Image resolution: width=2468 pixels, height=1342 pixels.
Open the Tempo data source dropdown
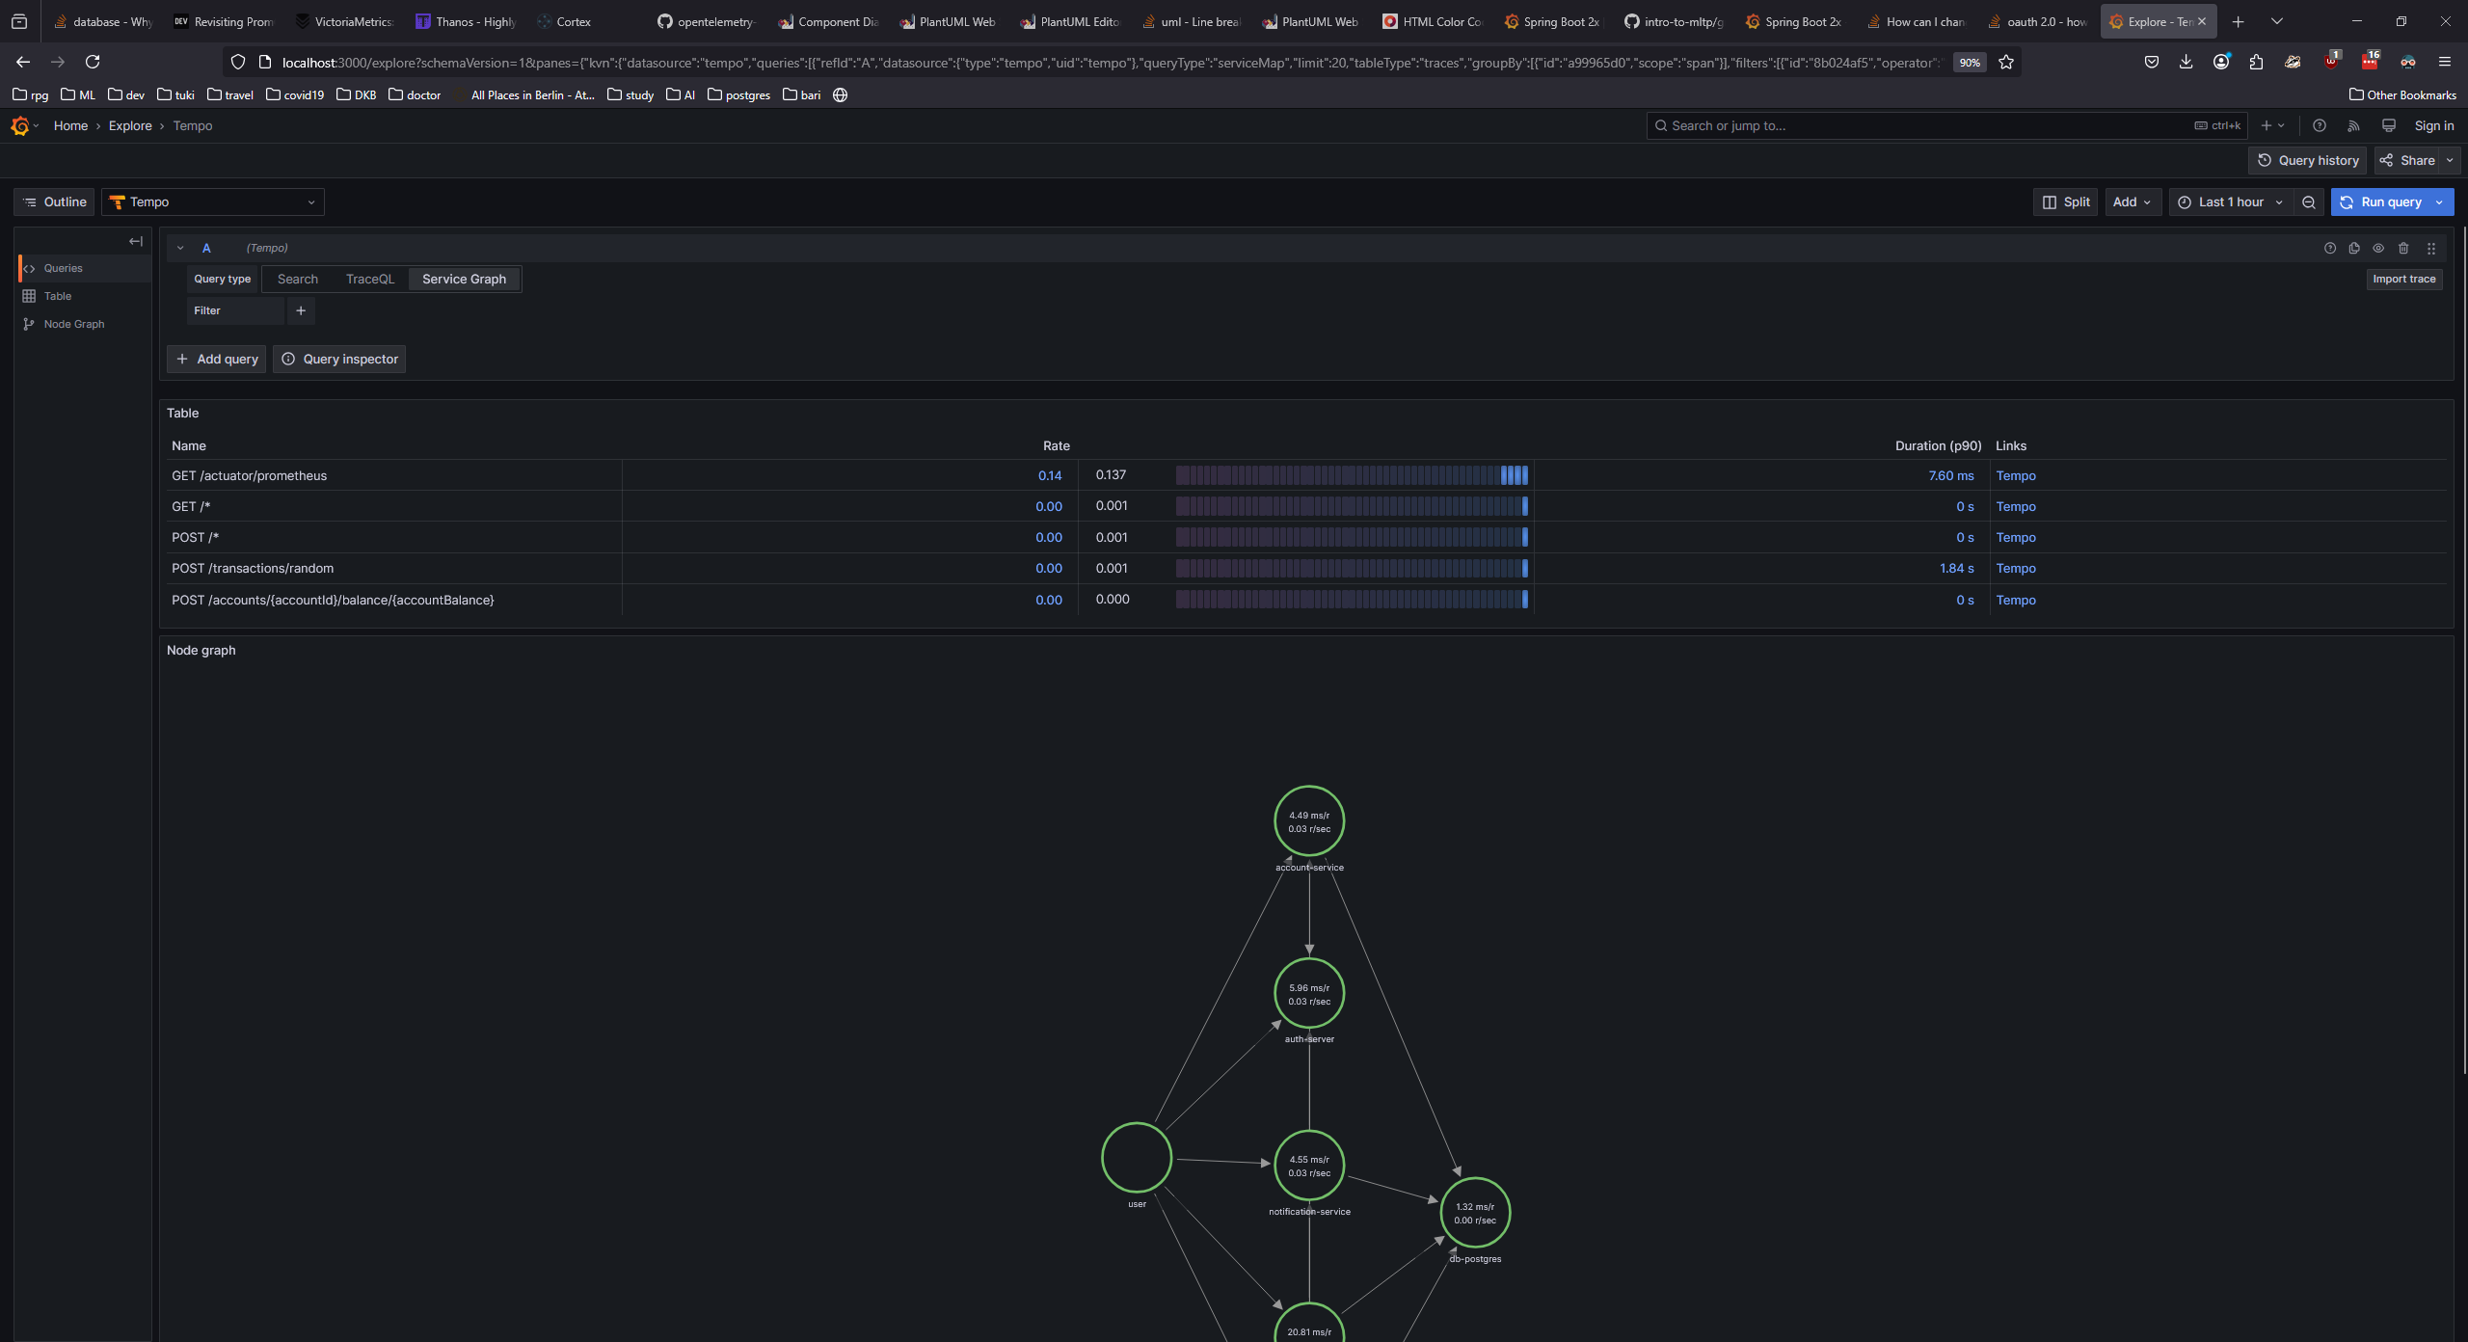point(213,202)
